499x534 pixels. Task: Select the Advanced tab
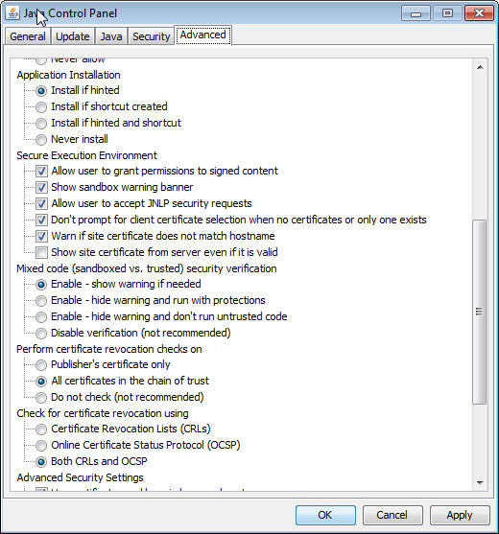203,35
